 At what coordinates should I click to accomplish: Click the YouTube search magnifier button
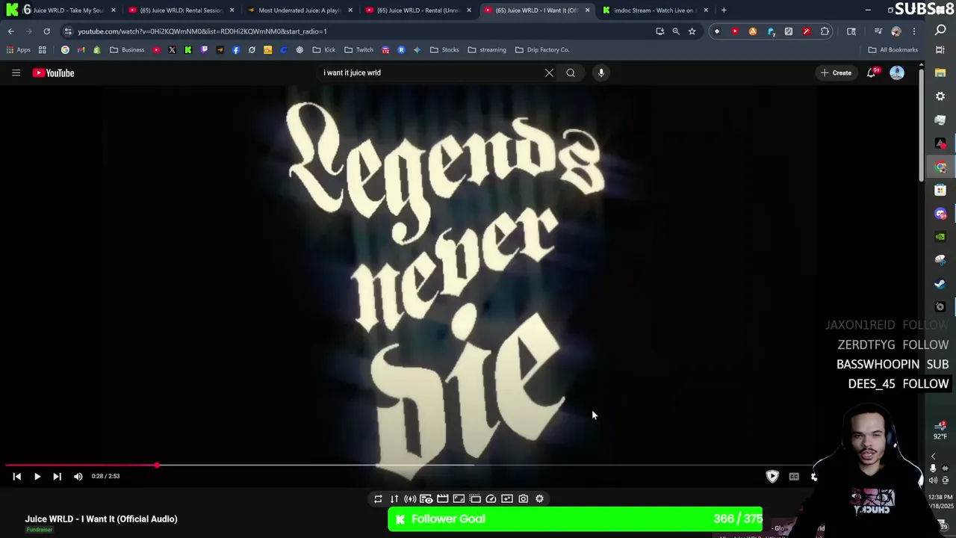point(571,72)
